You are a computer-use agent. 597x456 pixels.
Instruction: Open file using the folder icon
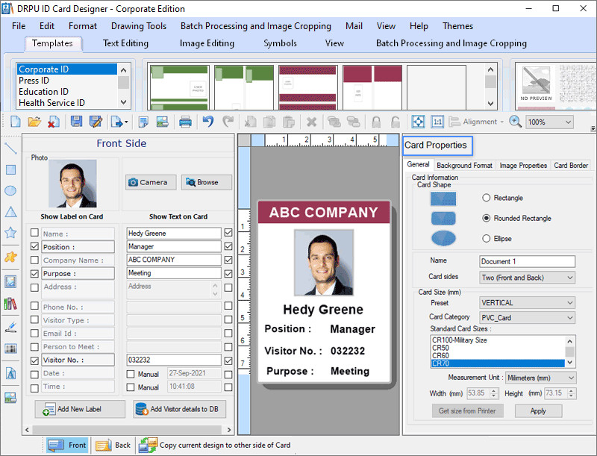tap(34, 122)
